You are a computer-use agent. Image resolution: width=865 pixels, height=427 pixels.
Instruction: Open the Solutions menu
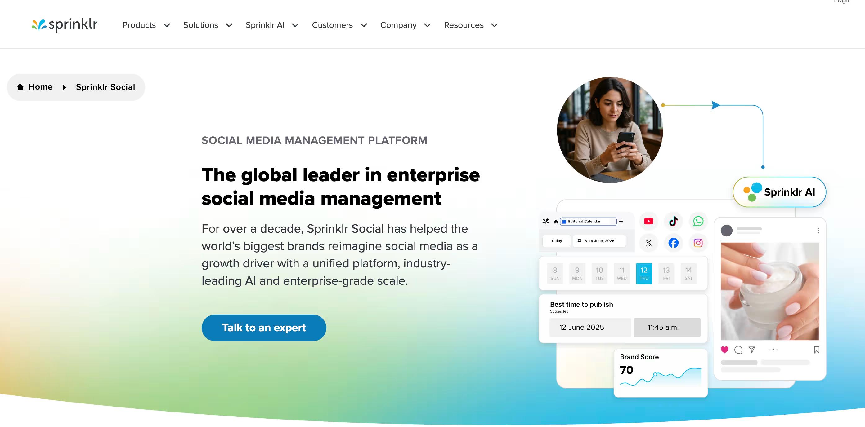coord(200,25)
